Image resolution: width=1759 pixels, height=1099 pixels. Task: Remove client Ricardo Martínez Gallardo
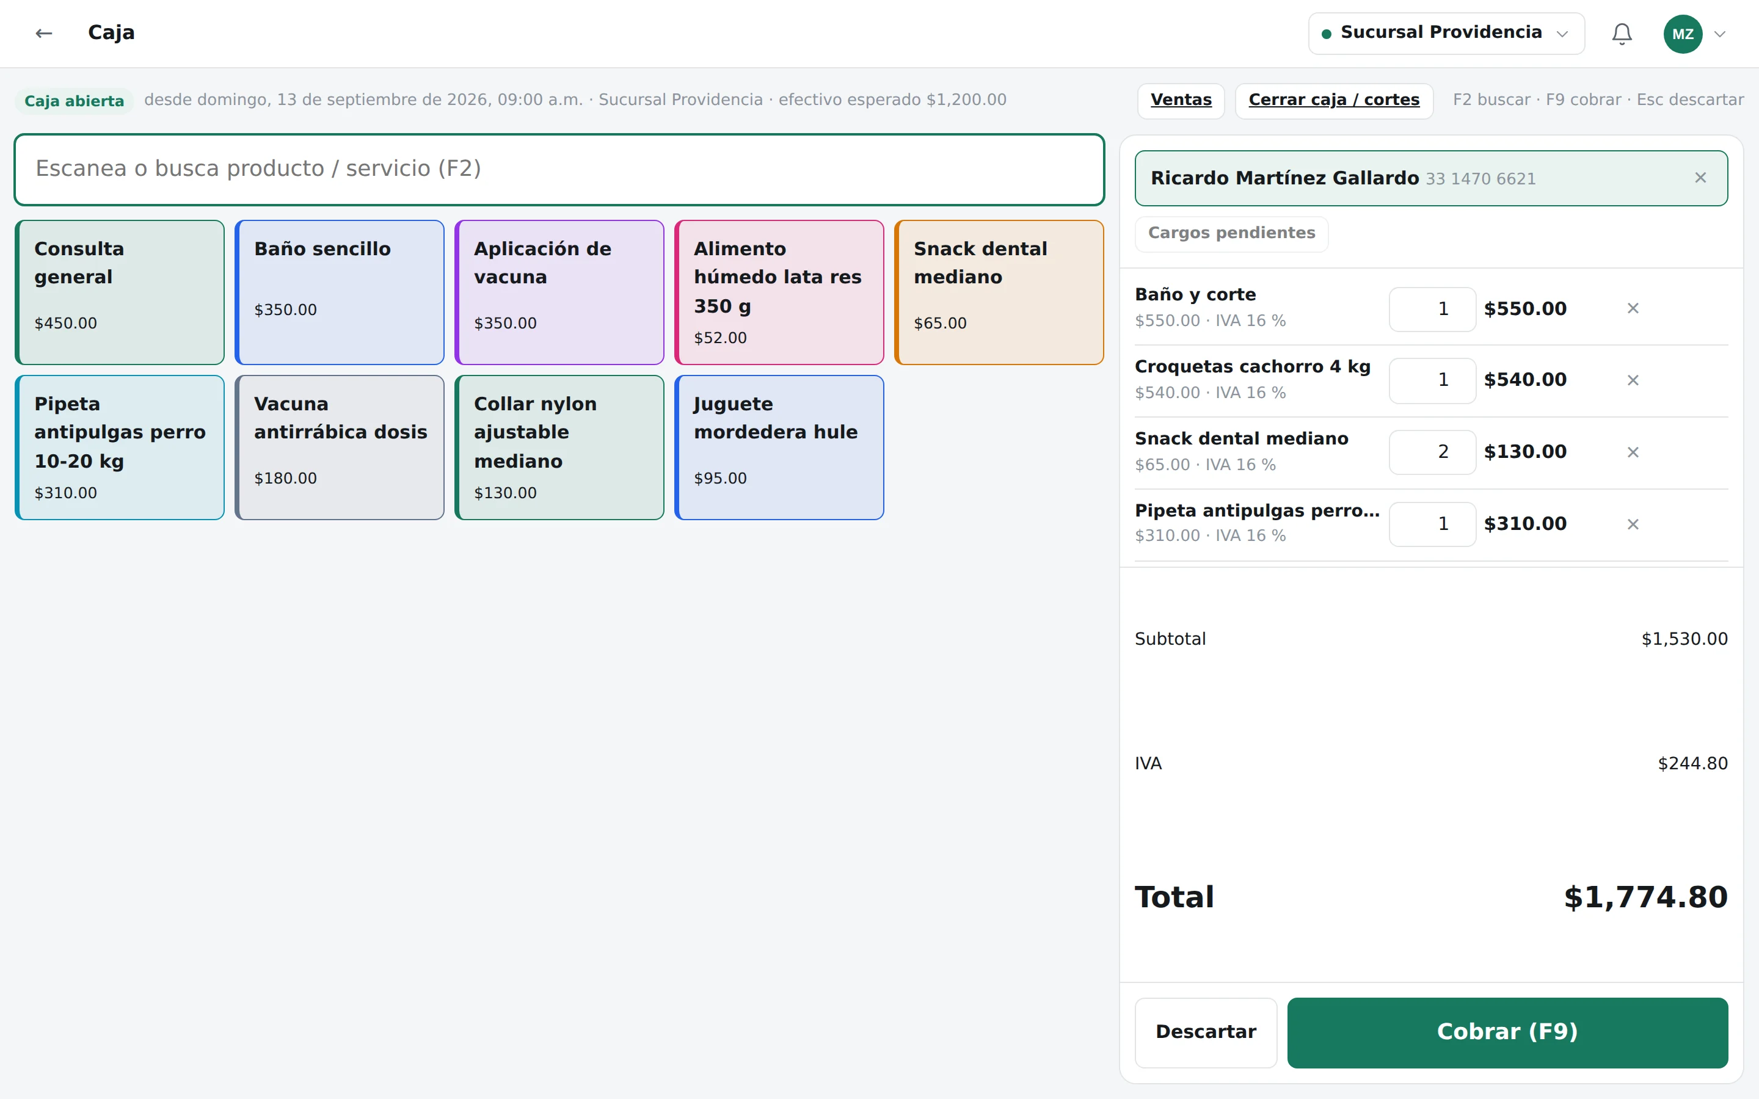[1700, 178]
